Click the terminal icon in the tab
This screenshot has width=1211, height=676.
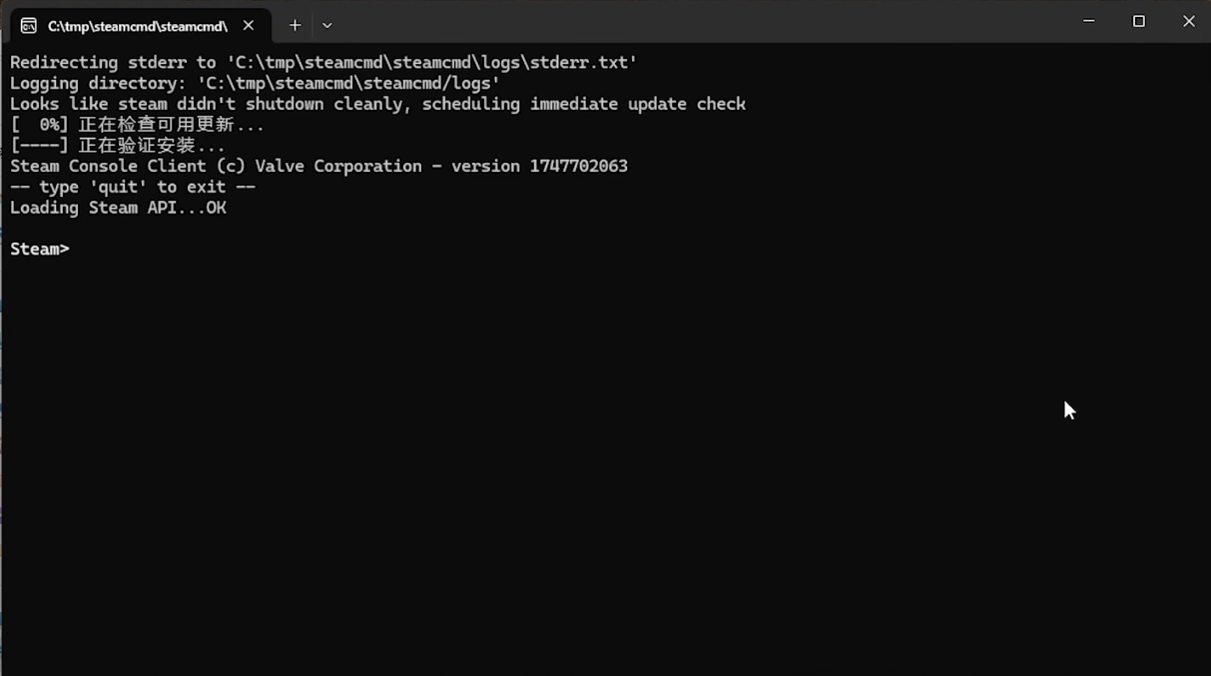[x=28, y=25]
